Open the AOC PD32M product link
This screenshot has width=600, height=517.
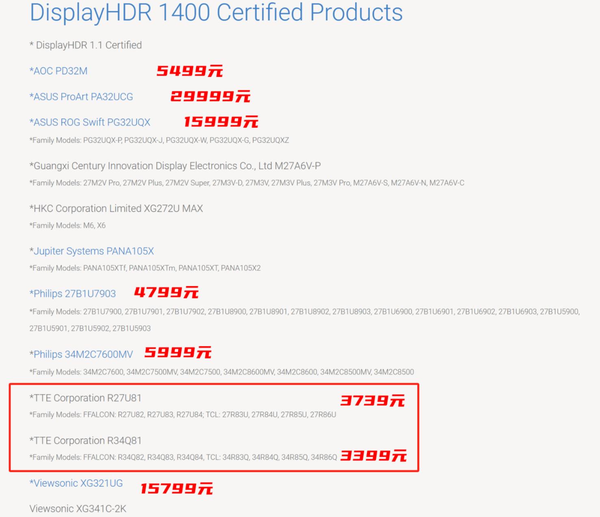58,71
